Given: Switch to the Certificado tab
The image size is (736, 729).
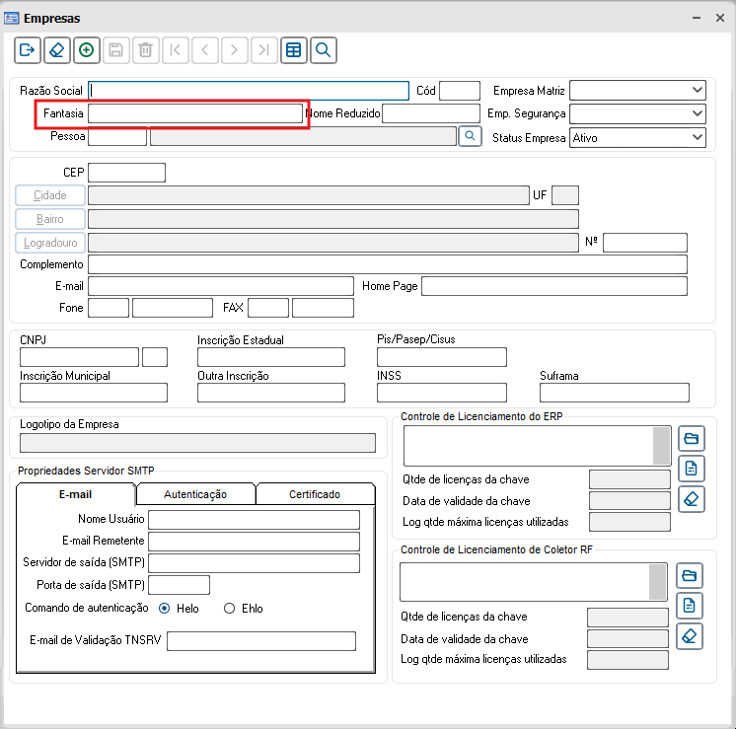Looking at the screenshot, I should [315, 494].
